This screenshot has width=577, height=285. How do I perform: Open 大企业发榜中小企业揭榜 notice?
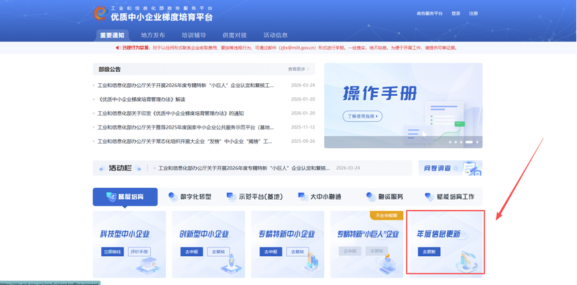point(185,141)
